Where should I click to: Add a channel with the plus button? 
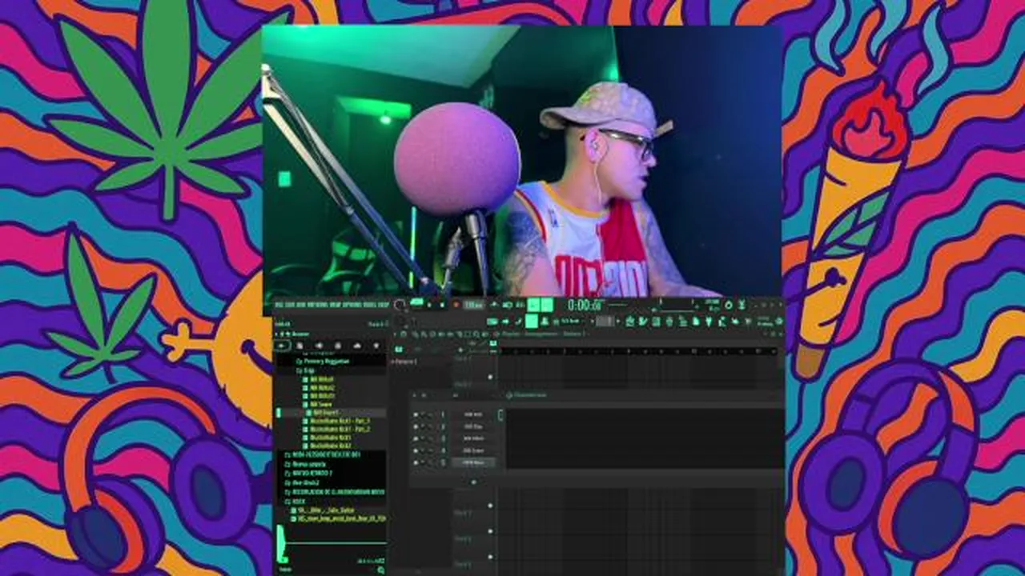[x=473, y=482]
